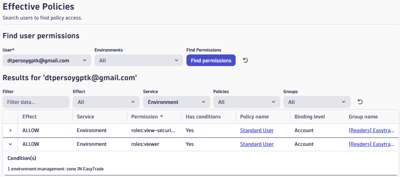Open the Effect filter dropdown
The image size is (400, 177).
pos(106,102)
